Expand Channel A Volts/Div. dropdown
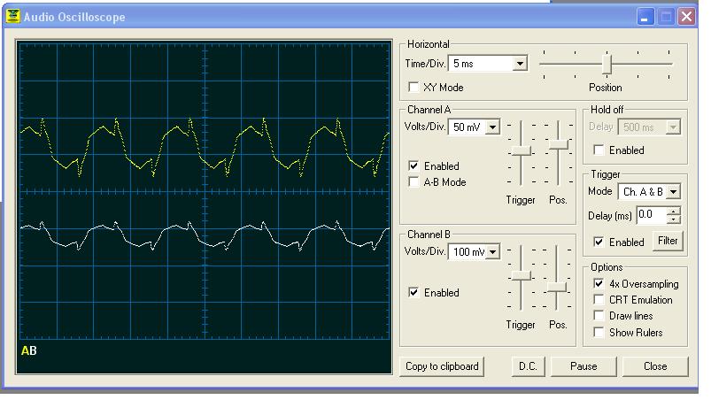Image resolution: width=711 pixels, height=400 pixels. pos(492,127)
